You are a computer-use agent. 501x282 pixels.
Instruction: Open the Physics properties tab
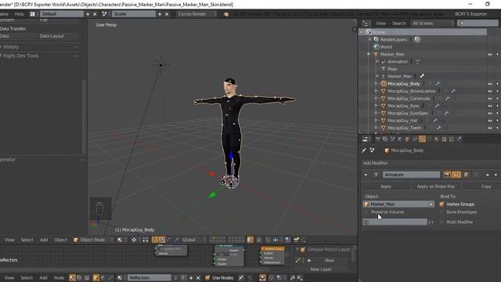tap(460, 139)
